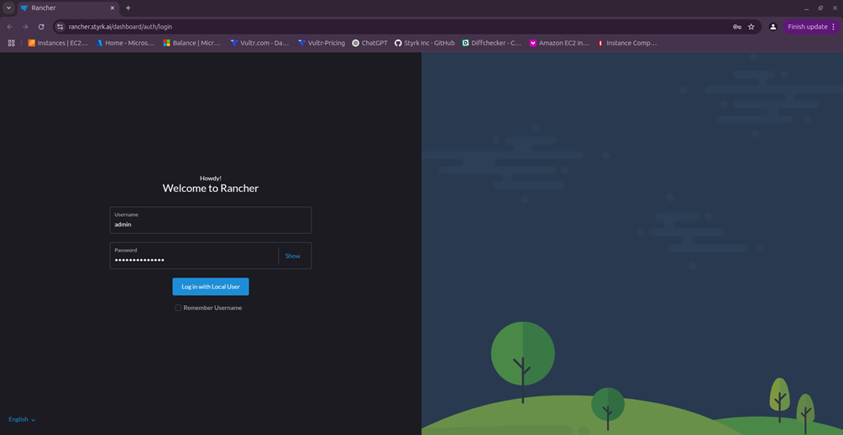The image size is (843, 435).
Task: Reload the Rancher login page
Action: [x=41, y=27]
